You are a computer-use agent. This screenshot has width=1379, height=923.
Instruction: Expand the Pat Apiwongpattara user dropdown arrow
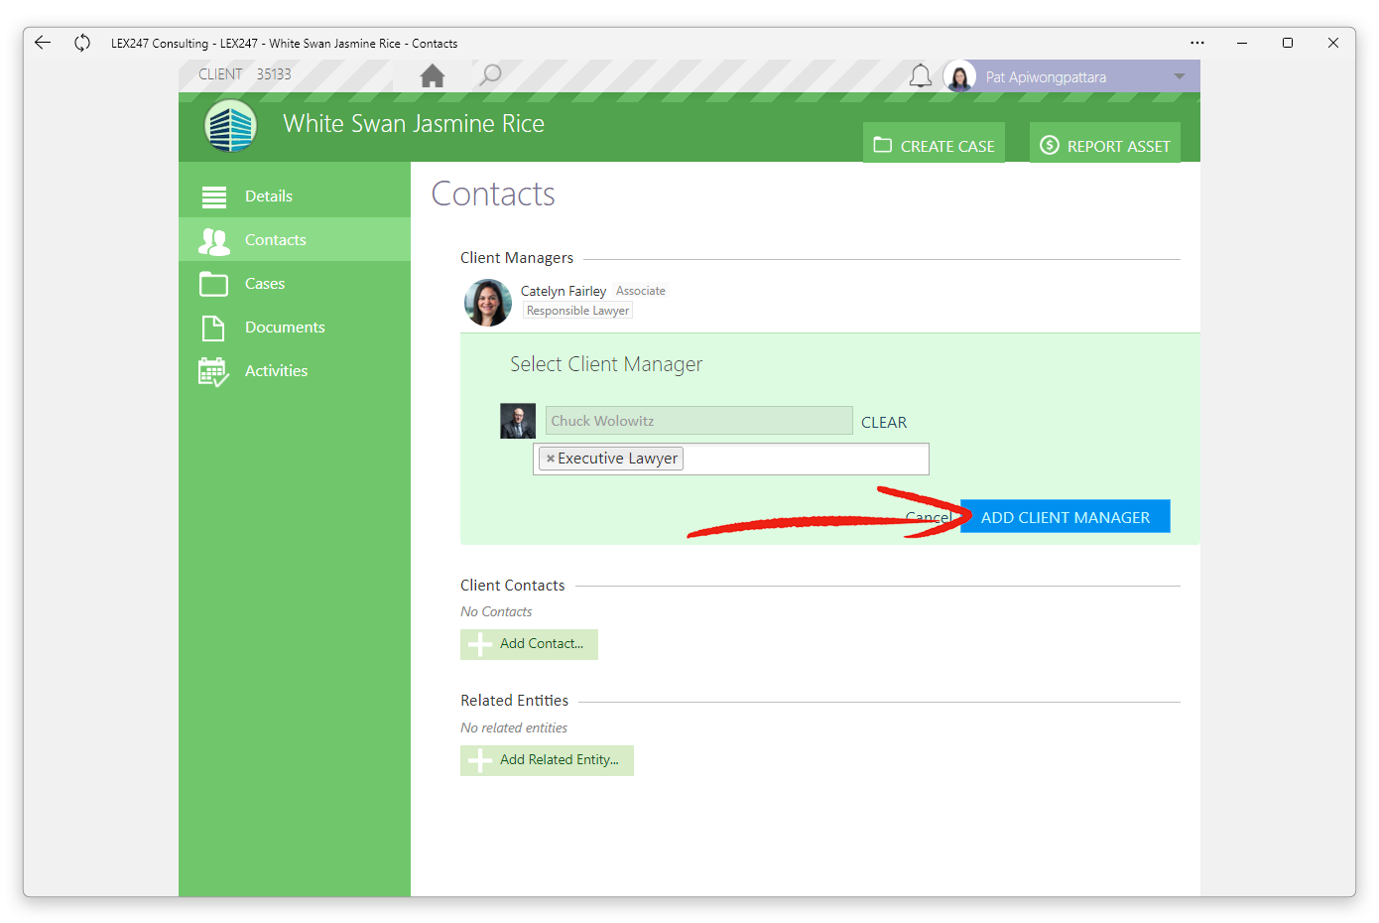[1180, 76]
